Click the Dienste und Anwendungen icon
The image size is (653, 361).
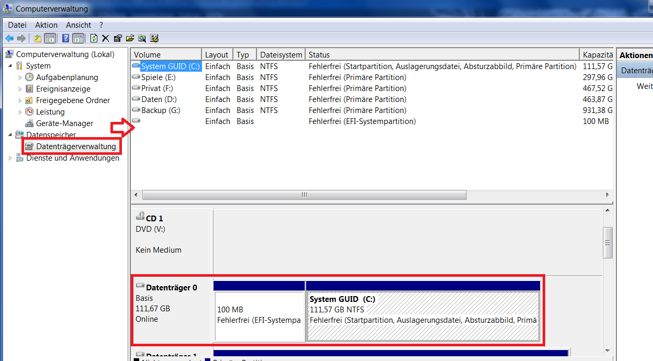(x=19, y=158)
